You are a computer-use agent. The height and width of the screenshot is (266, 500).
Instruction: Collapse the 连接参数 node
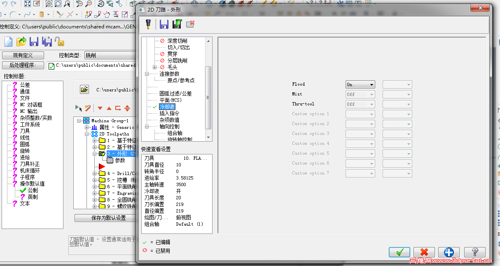pyautogui.click(x=147, y=74)
